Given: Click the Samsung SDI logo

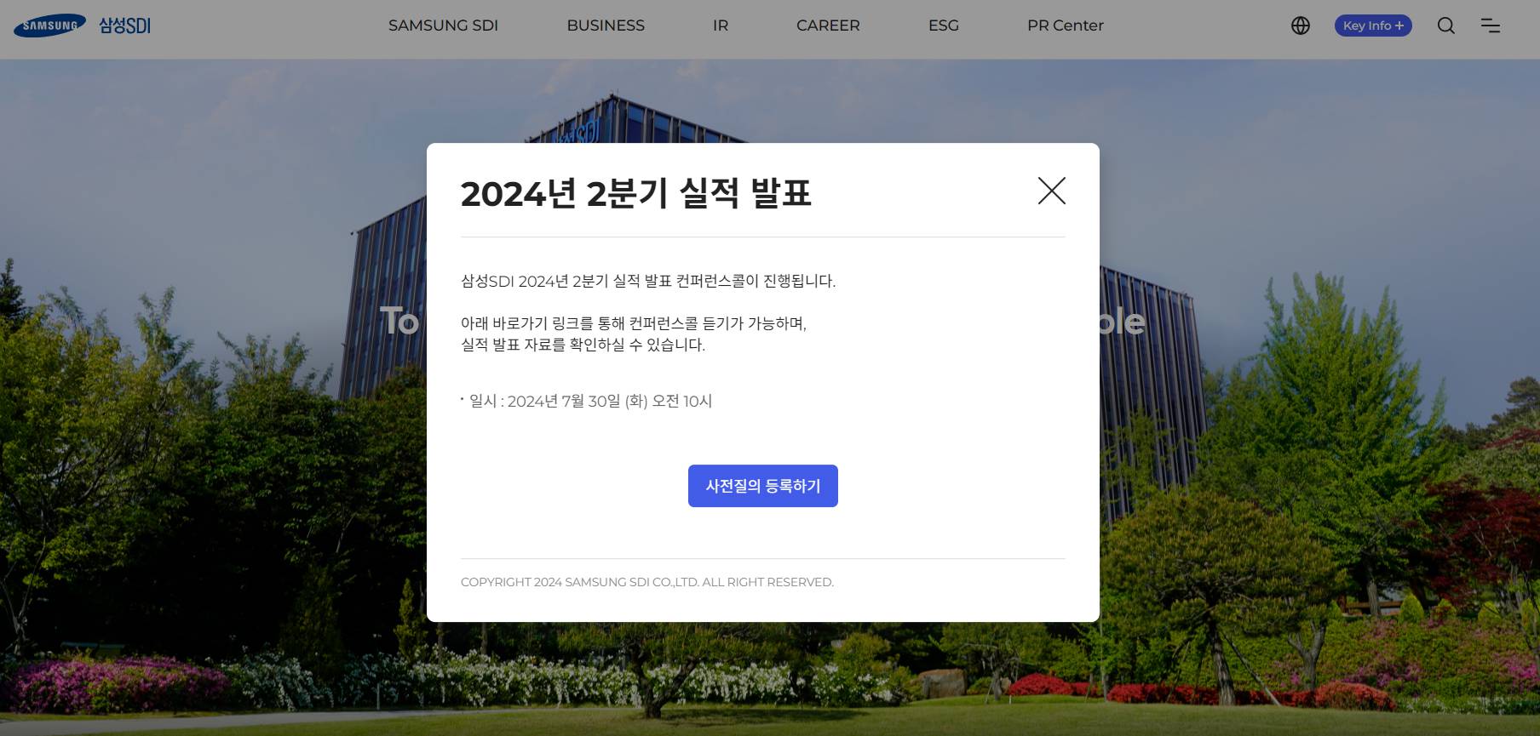Looking at the screenshot, I should 83,26.
